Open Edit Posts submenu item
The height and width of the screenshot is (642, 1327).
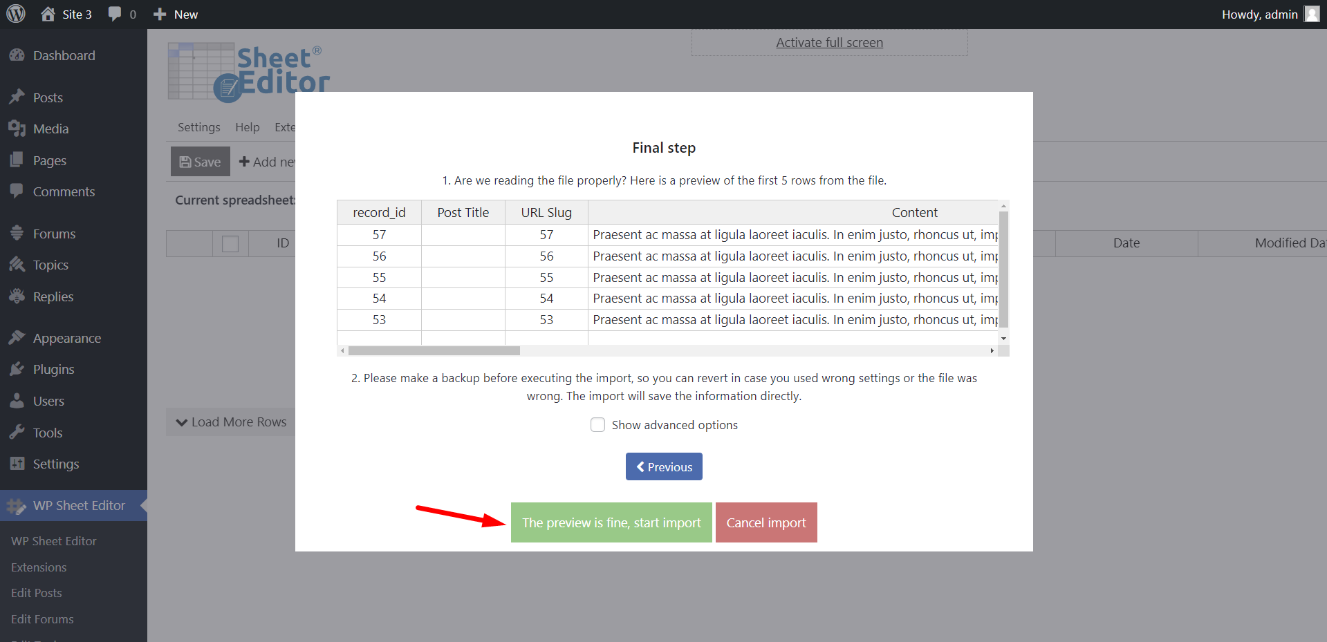click(x=37, y=593)
